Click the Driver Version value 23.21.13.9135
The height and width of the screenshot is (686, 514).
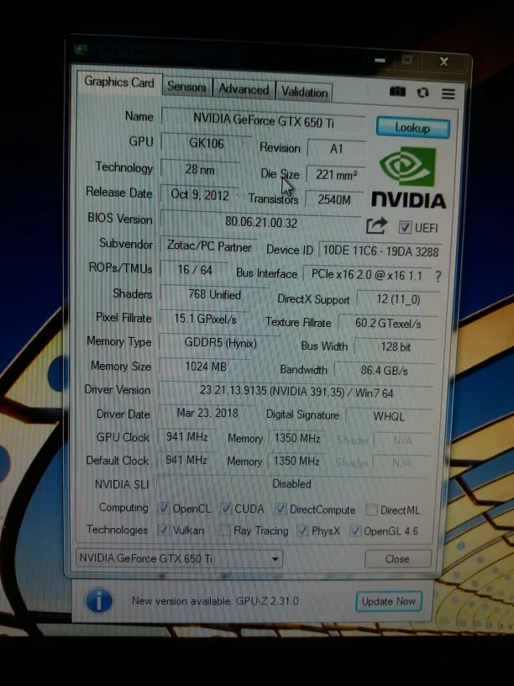click(x=296, y=391)
